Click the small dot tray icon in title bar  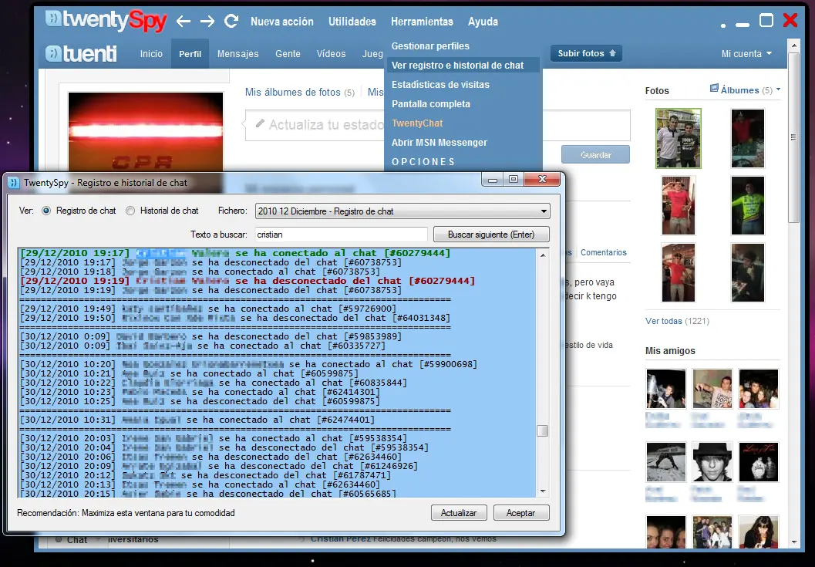click(723, 25)
